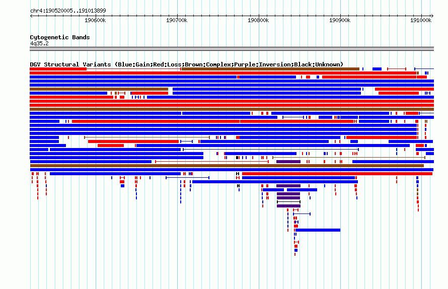Image resolution: width=448 pixels, height=289 pixels.
Task: Click the 191000k ruler position label
Action: 421,20
